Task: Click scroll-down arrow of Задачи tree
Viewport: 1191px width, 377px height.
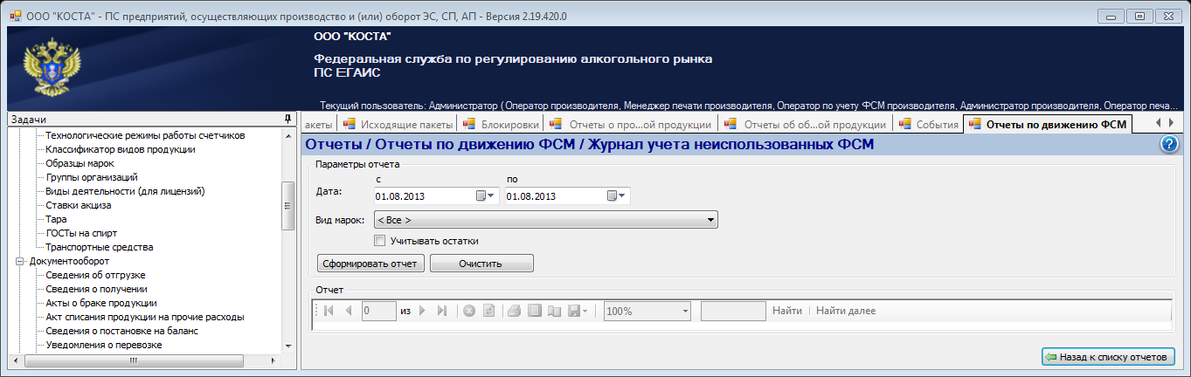Action: tap(287, 346)
